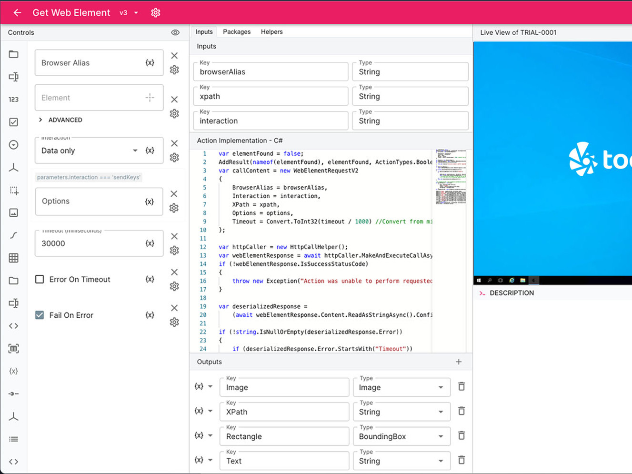632x474 pixels.
Task: Open Interaction control settings gear
Action: [174, 157]
